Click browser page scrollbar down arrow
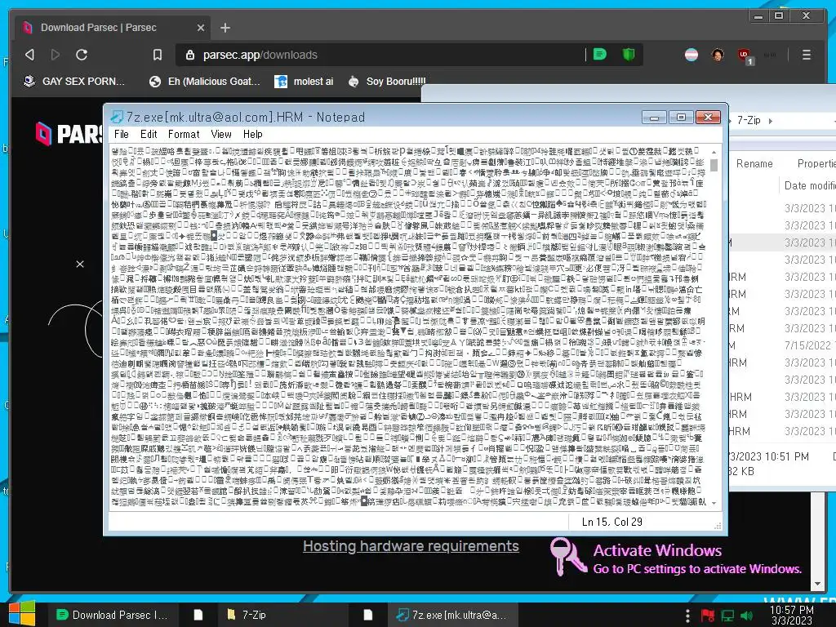The image size is (836, 627). coord(818,584)
